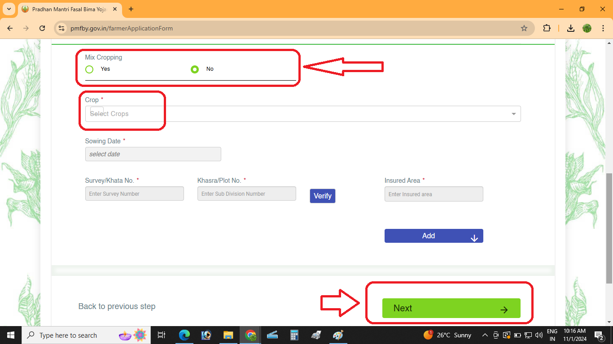Click the browser extensions puzzle icon

[x=547, y=28]
